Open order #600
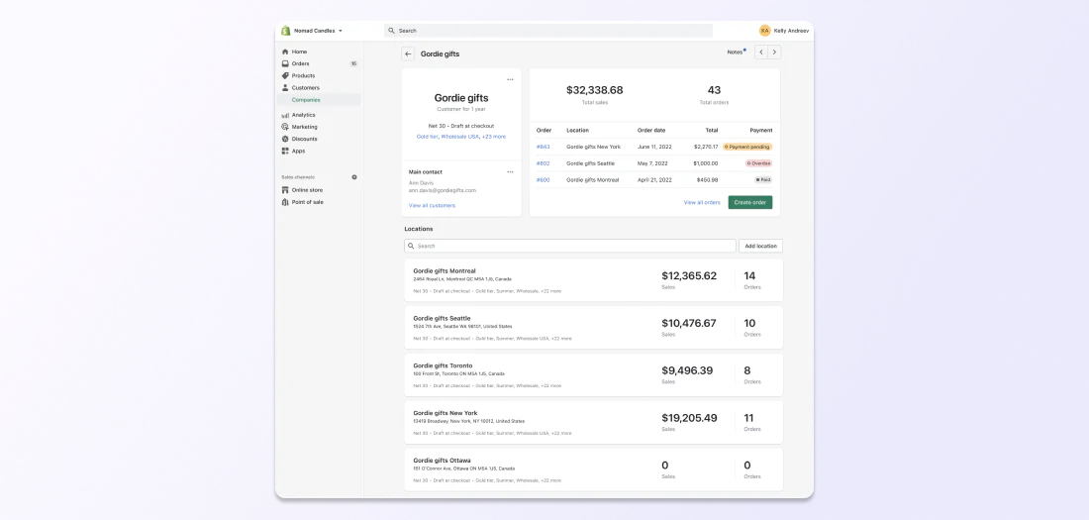1089x520 pixels. (x=544, y=180)
